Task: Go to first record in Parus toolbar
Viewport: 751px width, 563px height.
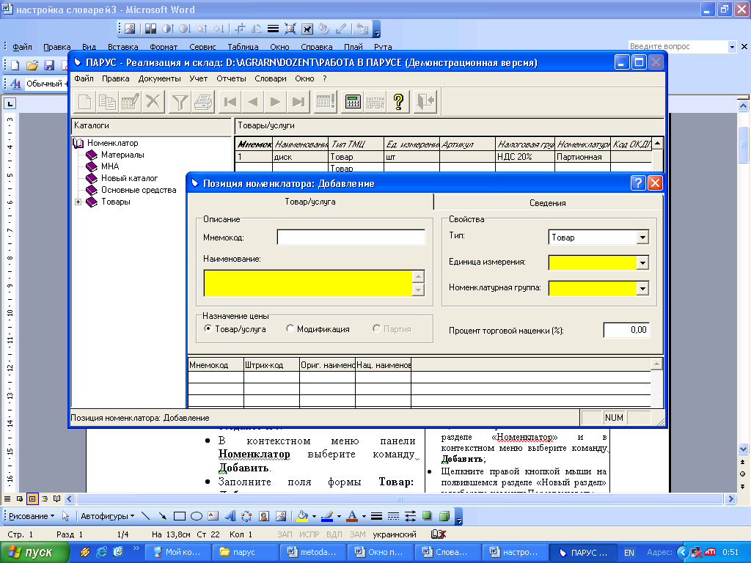Action: (230, 101)
